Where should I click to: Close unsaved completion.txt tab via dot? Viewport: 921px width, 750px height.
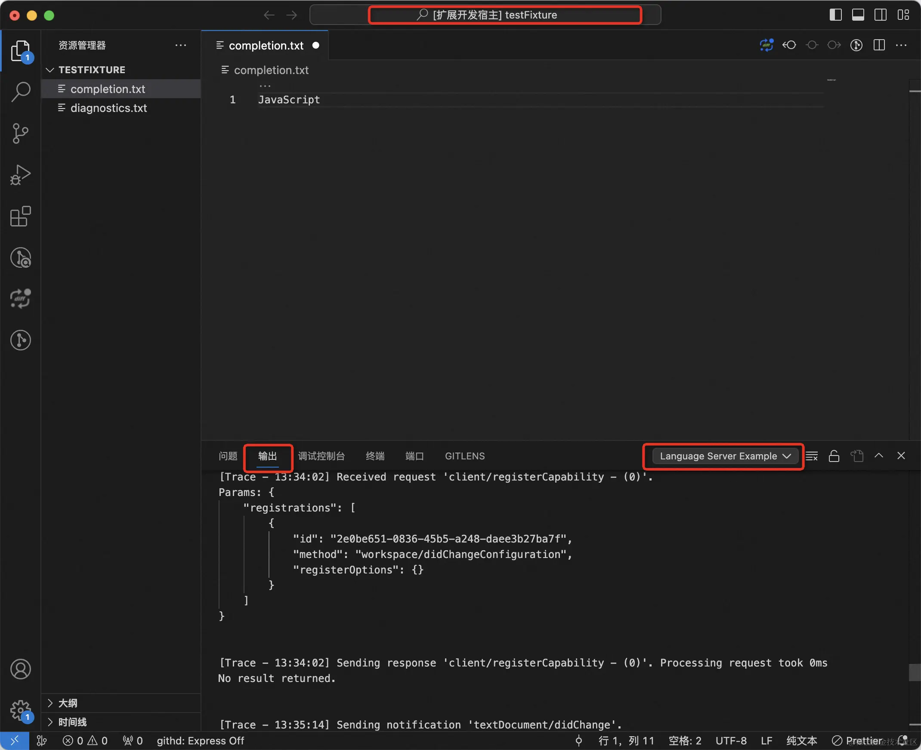tap(315, 45)
